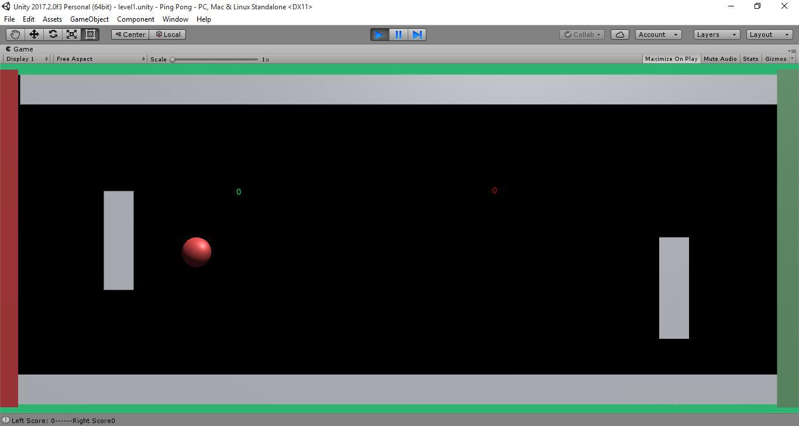Open the File menu

coord(9,19)
